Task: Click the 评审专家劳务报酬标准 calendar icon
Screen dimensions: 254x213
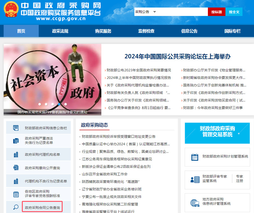Action: click(16, 194)
